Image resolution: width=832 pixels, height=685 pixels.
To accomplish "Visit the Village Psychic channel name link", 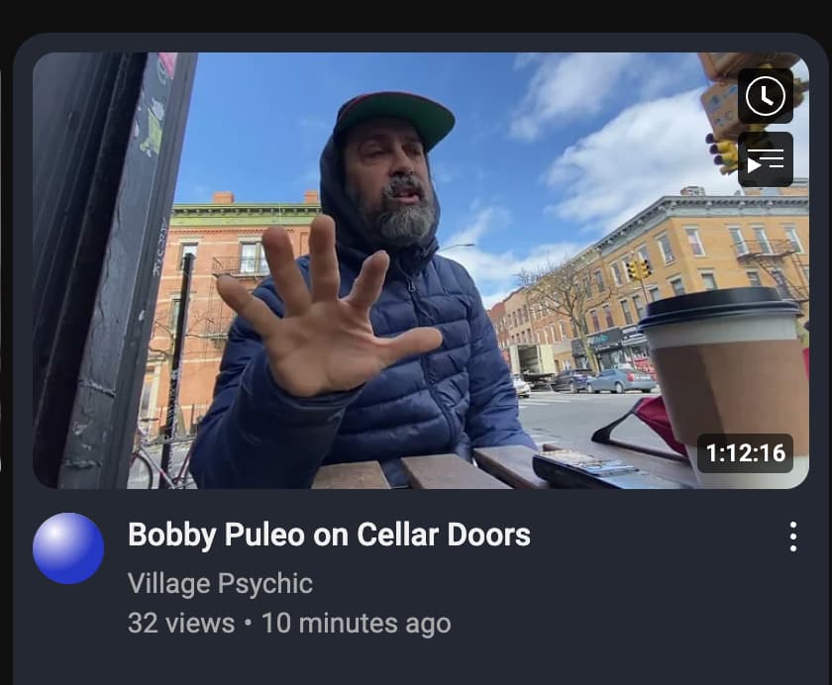I will [220, 584].
